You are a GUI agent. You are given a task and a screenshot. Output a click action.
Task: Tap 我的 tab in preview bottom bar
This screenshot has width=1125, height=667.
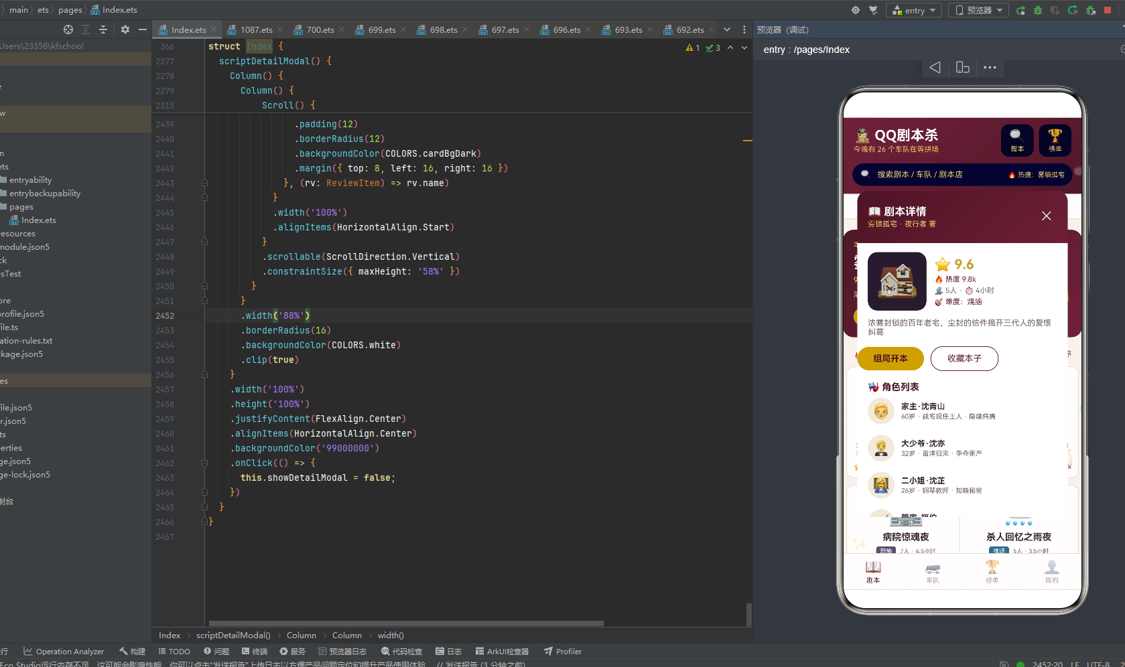tap(1051, 571)
